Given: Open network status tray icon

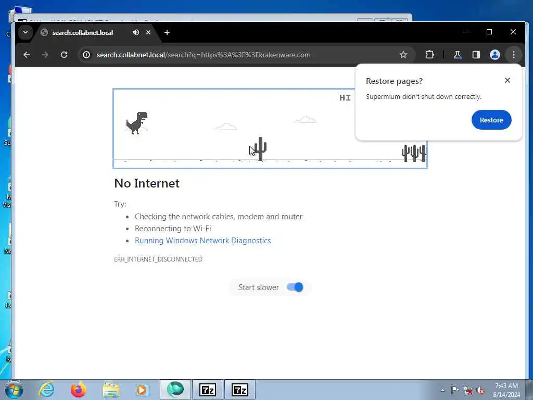Looking at the screenshot, I should [x=468, y=391].
